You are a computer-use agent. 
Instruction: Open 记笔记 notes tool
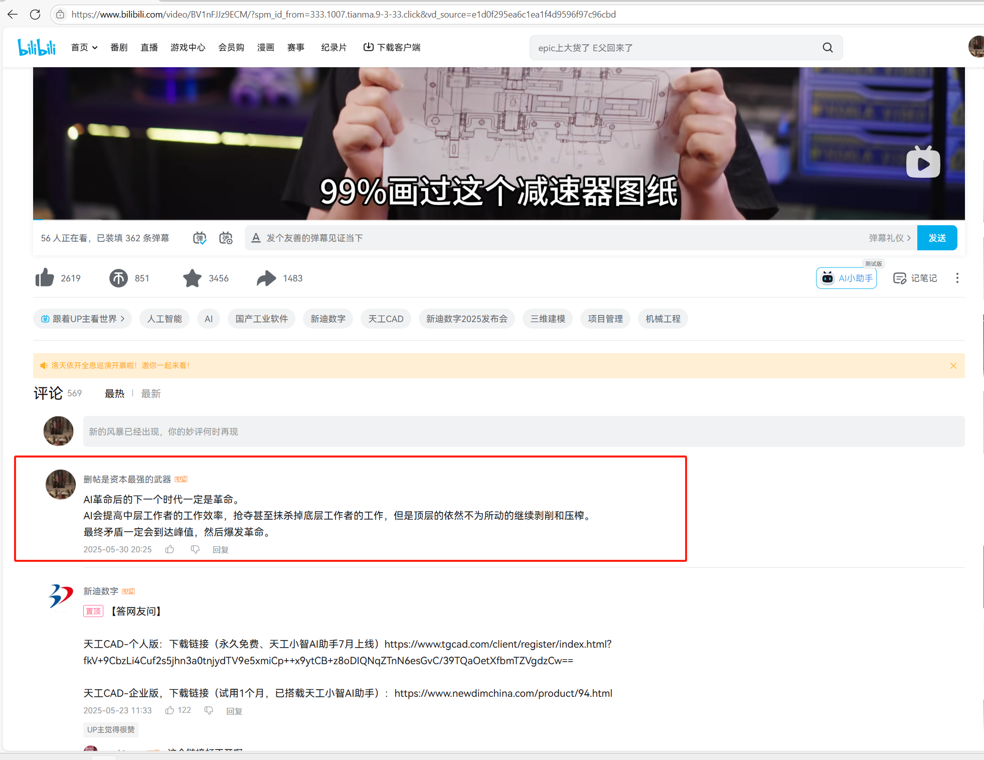915,278
